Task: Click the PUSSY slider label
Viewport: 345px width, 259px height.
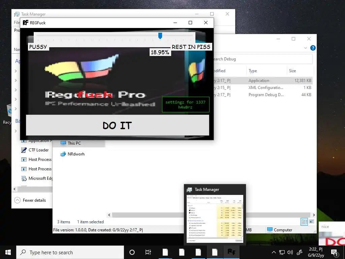Action: coord(38,47)
